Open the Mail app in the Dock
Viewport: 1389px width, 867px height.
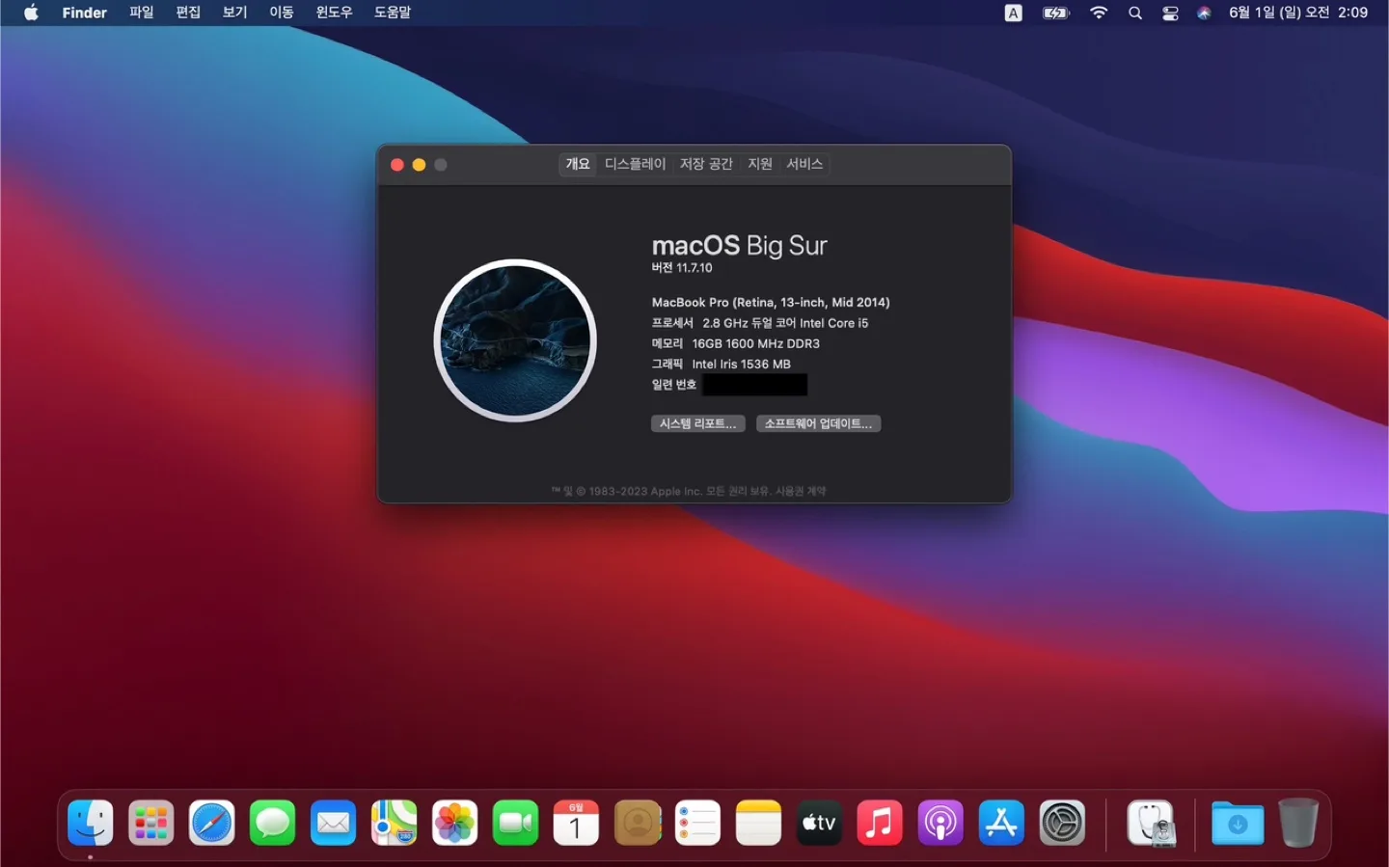click(334, 823)
